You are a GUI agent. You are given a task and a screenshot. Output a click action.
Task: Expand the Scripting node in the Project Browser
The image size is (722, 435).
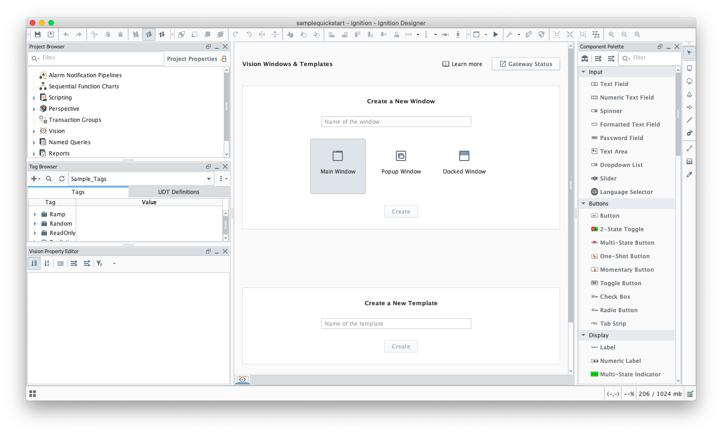[x=34, y=98]
